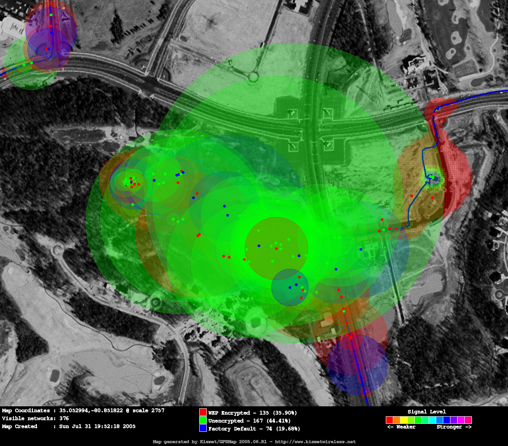Click the coordinates value "35.052994,-80.851822"
This screenshot has width=508, height=446.
tap(91, 411)
